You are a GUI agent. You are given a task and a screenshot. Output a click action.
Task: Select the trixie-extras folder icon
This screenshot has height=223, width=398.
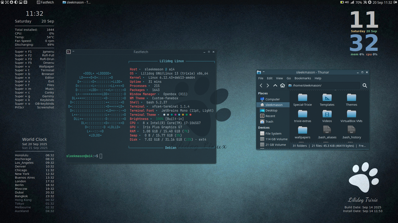(x=303, y=114)
